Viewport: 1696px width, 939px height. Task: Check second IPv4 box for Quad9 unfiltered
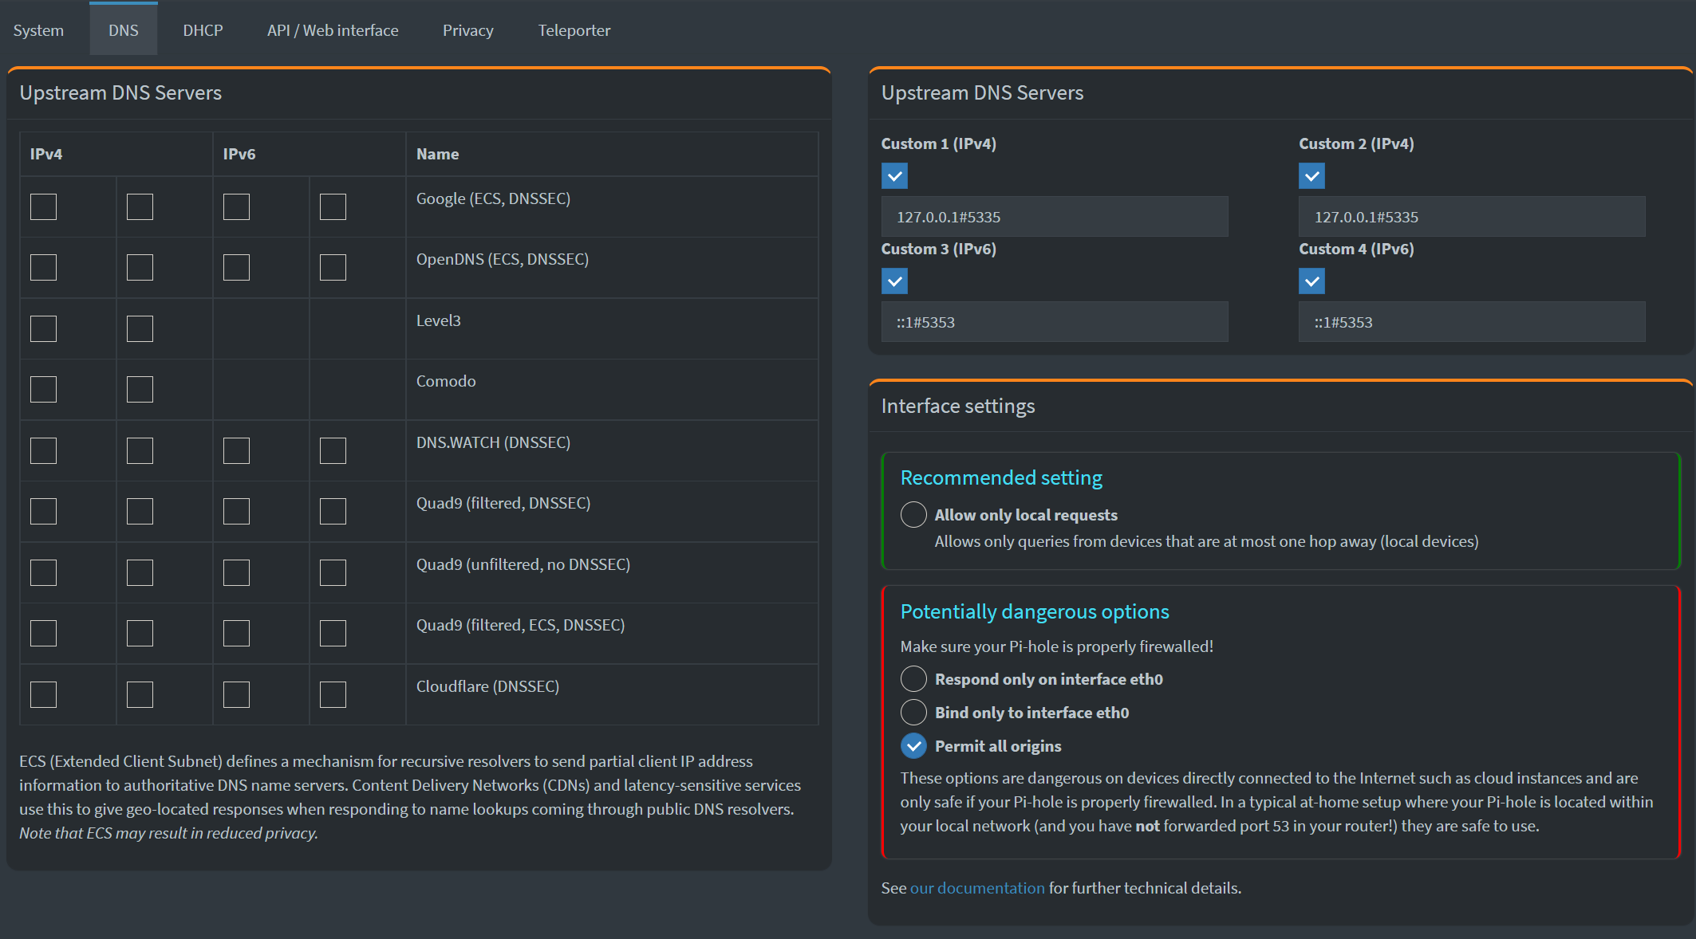click(140, 572)
